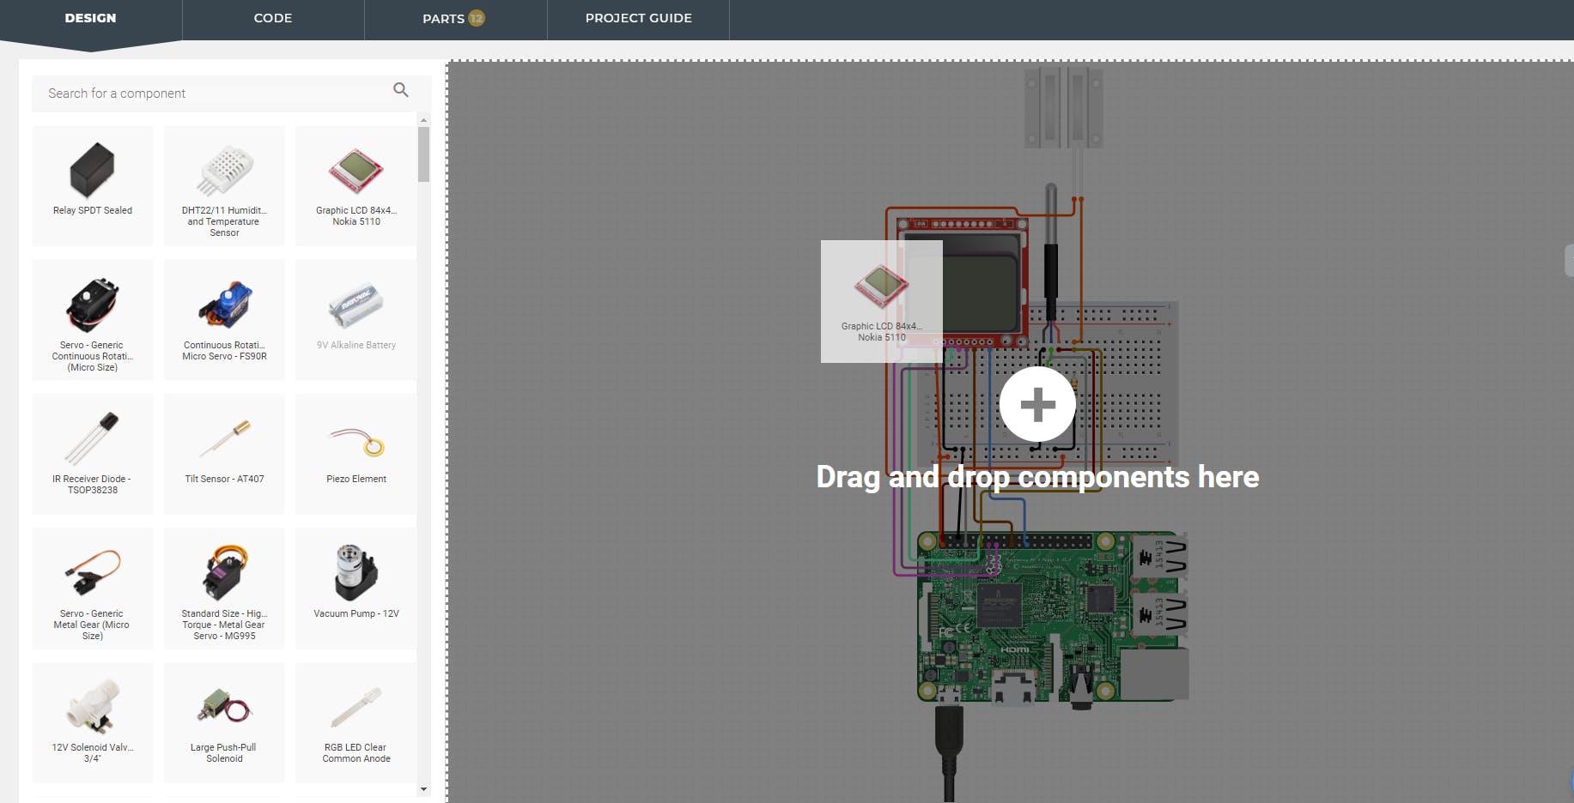Click the IR Receiver Diode TSOP38238 part
This screenshot has width=1574, height=803.
point(93,453)
